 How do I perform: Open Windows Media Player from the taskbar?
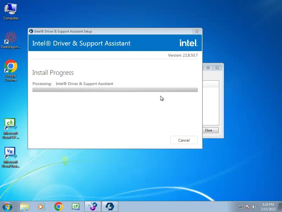click(41, 206)
